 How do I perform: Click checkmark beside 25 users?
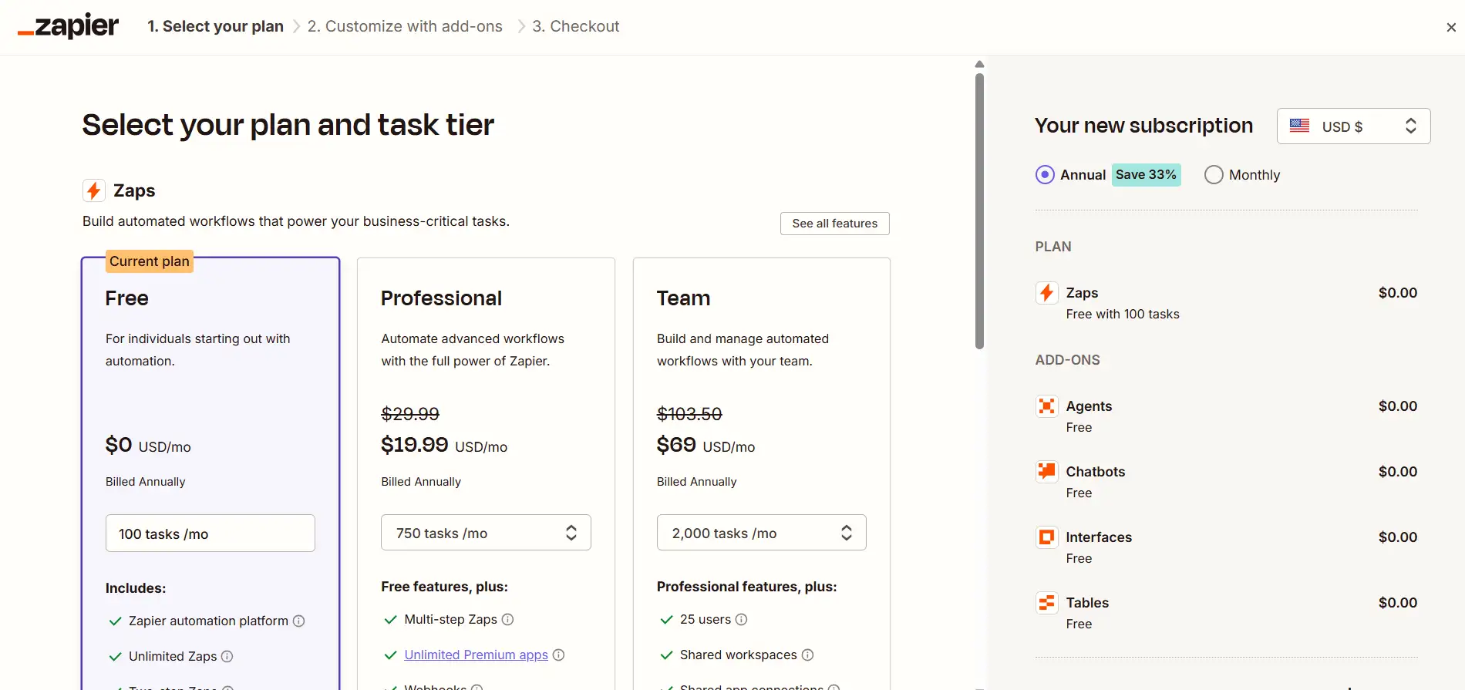point(666,619)
